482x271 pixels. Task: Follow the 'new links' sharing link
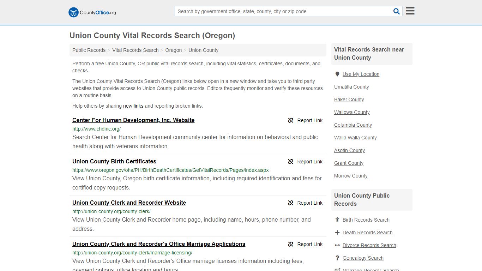click(133, 106)
